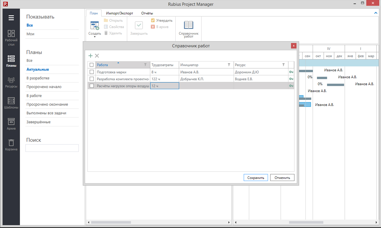Screen dimensions: 381x228
Task: Click the gray X delete-work icon
Action: (x=97, y=56)
